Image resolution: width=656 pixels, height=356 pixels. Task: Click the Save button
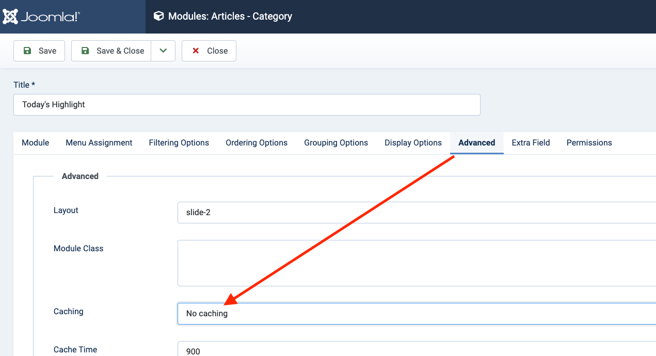39,51
